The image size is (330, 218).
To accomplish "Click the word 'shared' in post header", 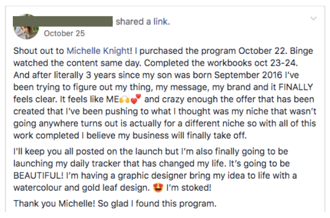I will (129, 21).
